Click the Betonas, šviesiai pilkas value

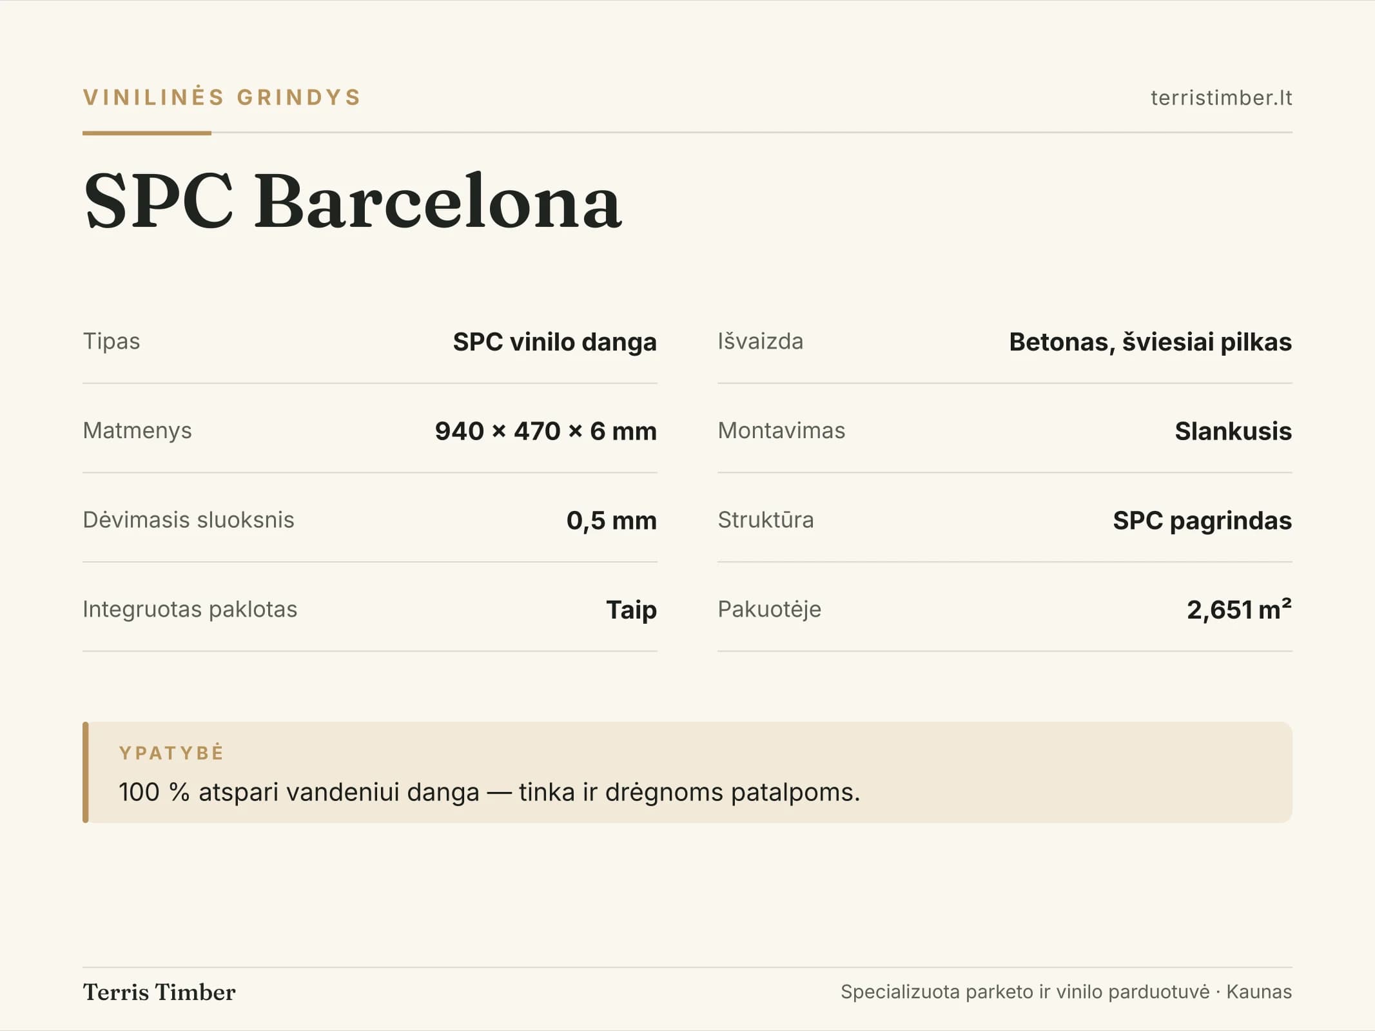pos(1150,342)
